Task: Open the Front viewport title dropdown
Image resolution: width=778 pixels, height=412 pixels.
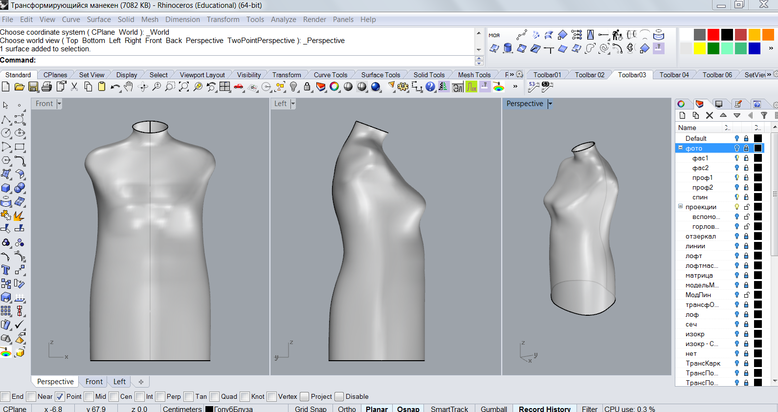Action: (59, 104)
